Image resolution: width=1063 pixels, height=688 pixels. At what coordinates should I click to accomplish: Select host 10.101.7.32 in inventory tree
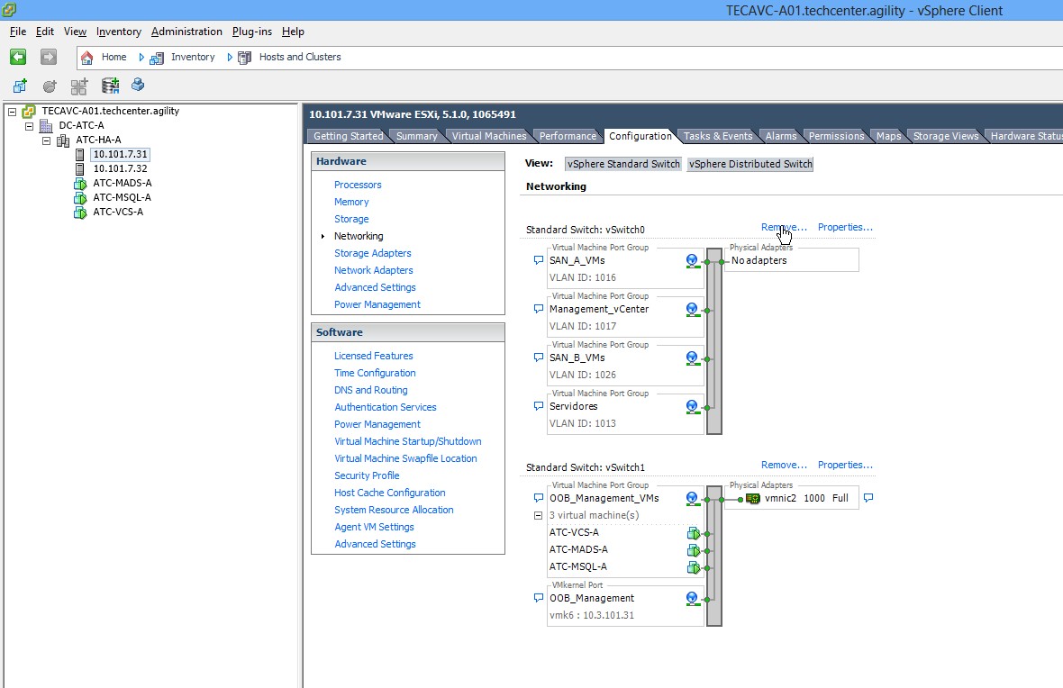tap(120, 168)
